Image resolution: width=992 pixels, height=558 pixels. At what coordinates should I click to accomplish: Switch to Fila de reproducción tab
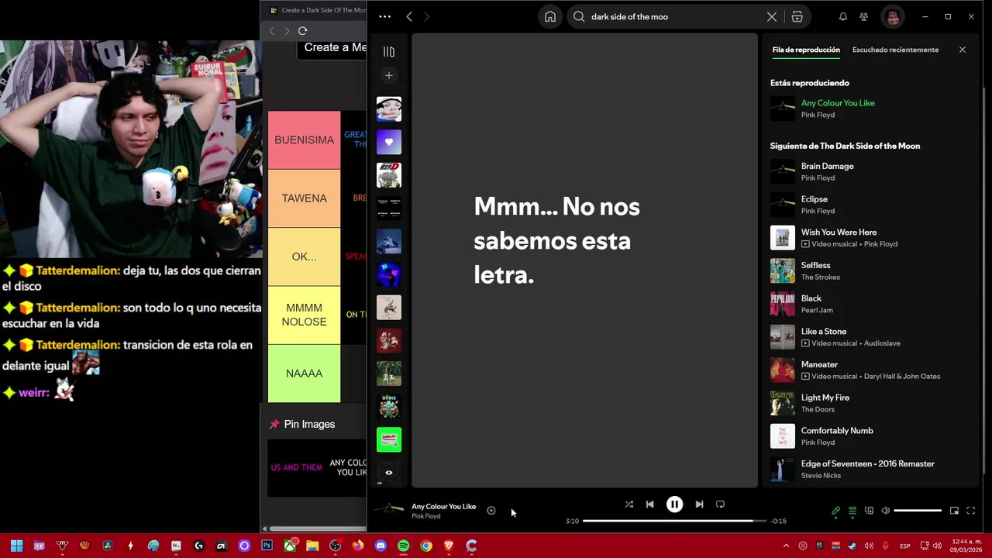tap(806, 50)
